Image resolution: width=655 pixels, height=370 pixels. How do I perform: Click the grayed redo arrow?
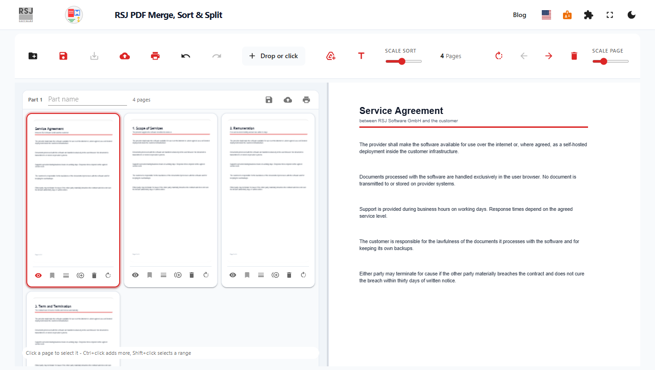pyautogui.click(x=217, y=56)
